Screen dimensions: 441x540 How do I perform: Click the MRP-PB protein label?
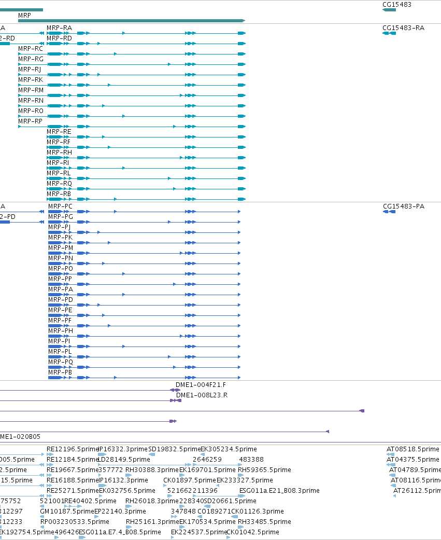point(60,371)
